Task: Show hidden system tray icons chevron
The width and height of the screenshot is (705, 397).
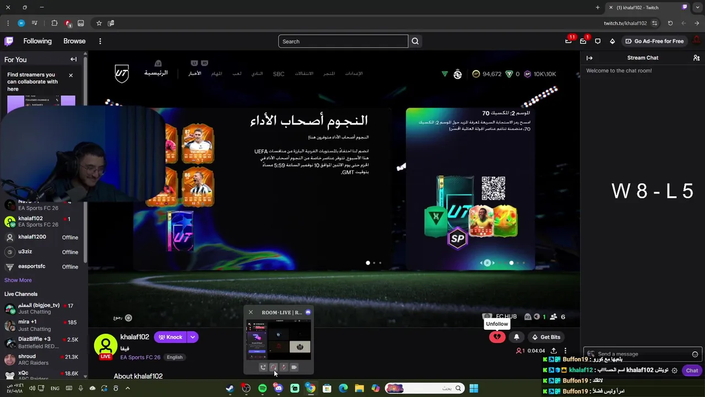Action: pos(127,388)
